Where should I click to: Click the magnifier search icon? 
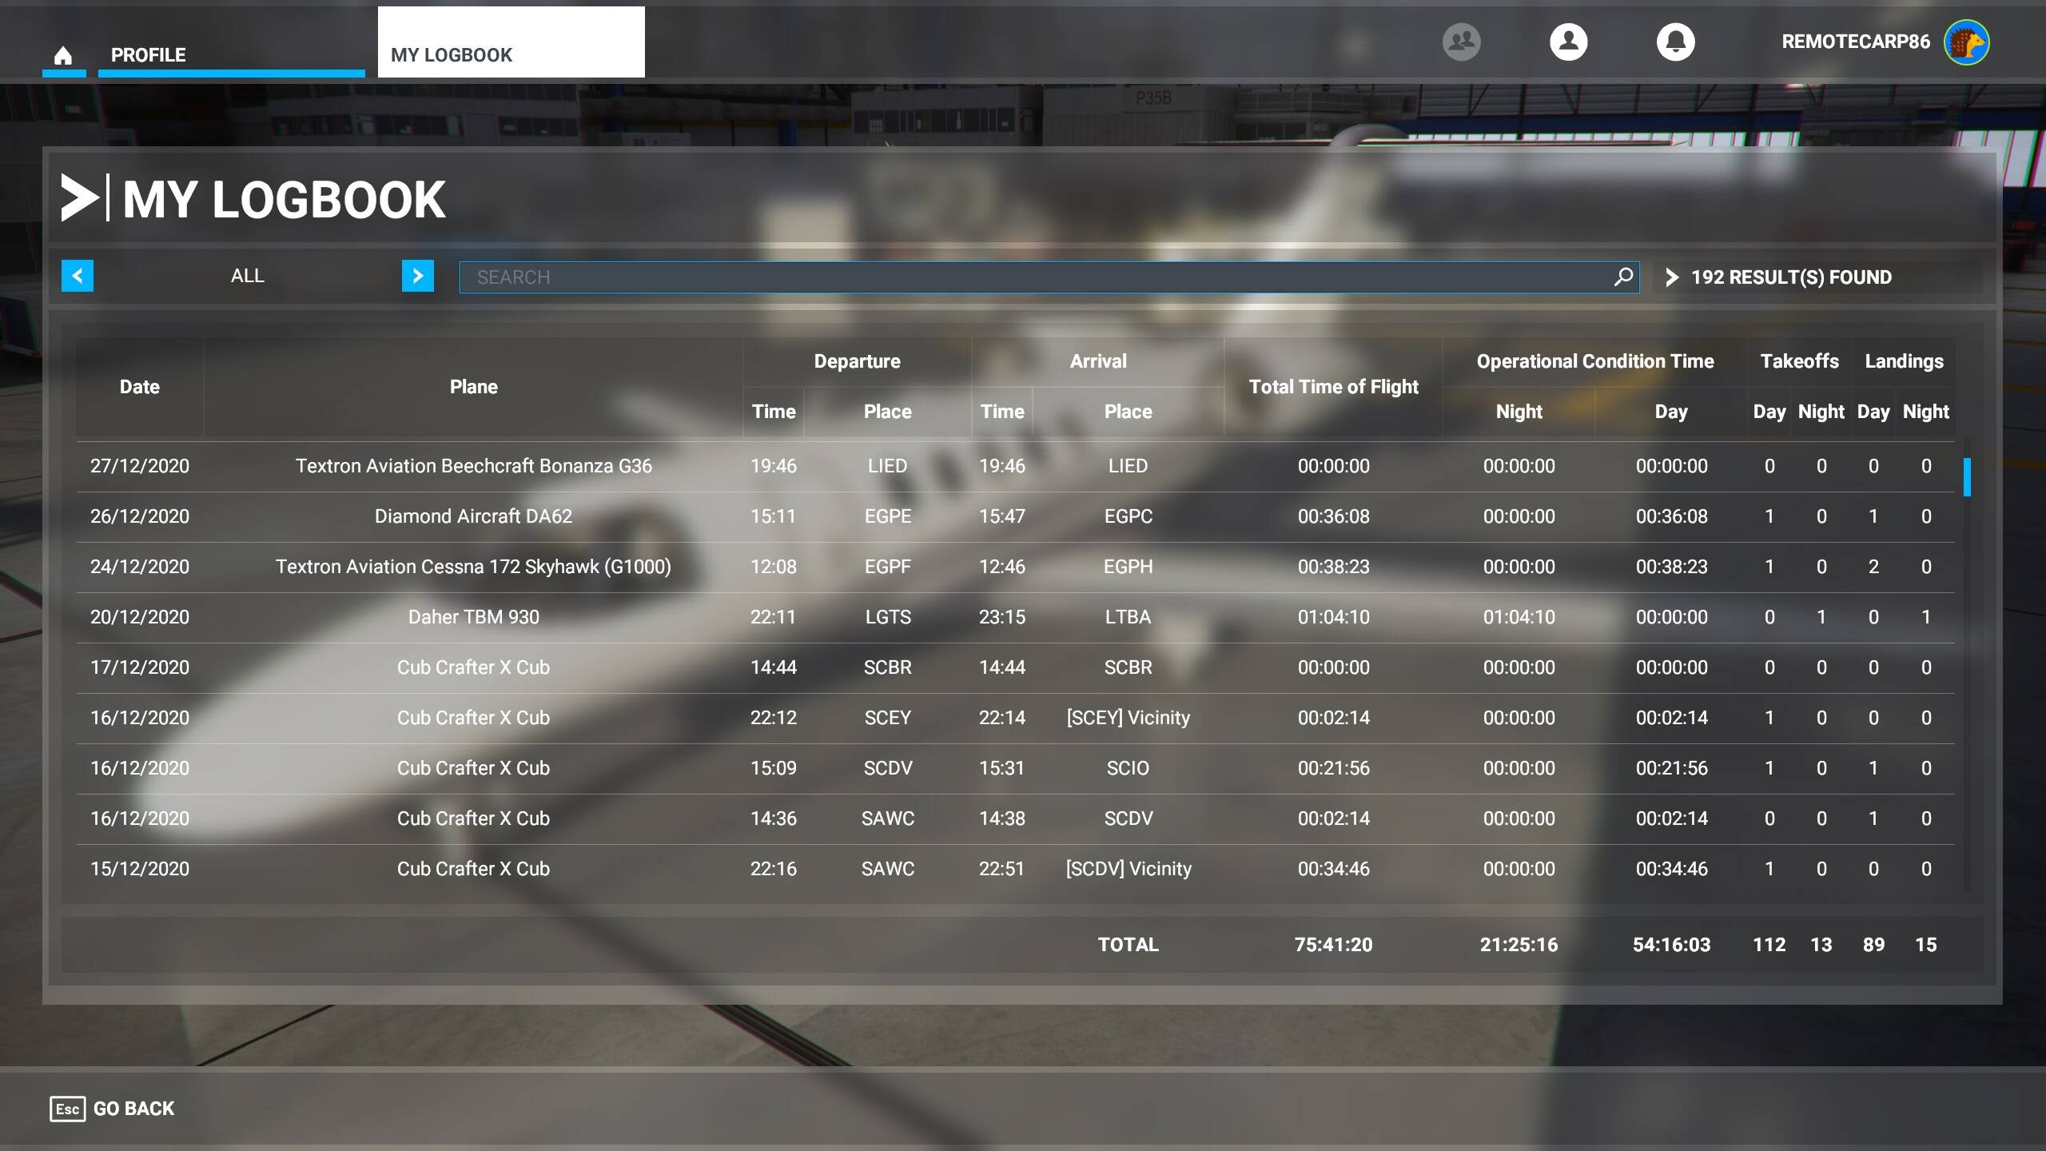pos(1622,277)
